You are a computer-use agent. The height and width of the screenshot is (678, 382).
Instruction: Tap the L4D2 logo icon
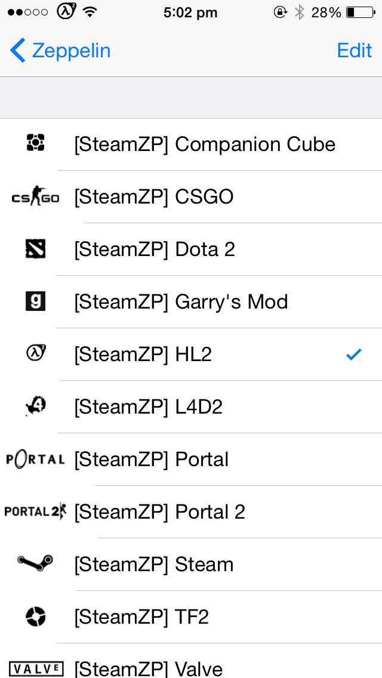(35, 406)
